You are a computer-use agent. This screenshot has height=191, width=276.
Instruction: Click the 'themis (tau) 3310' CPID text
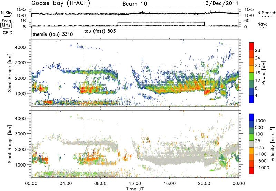coord(53,34)
